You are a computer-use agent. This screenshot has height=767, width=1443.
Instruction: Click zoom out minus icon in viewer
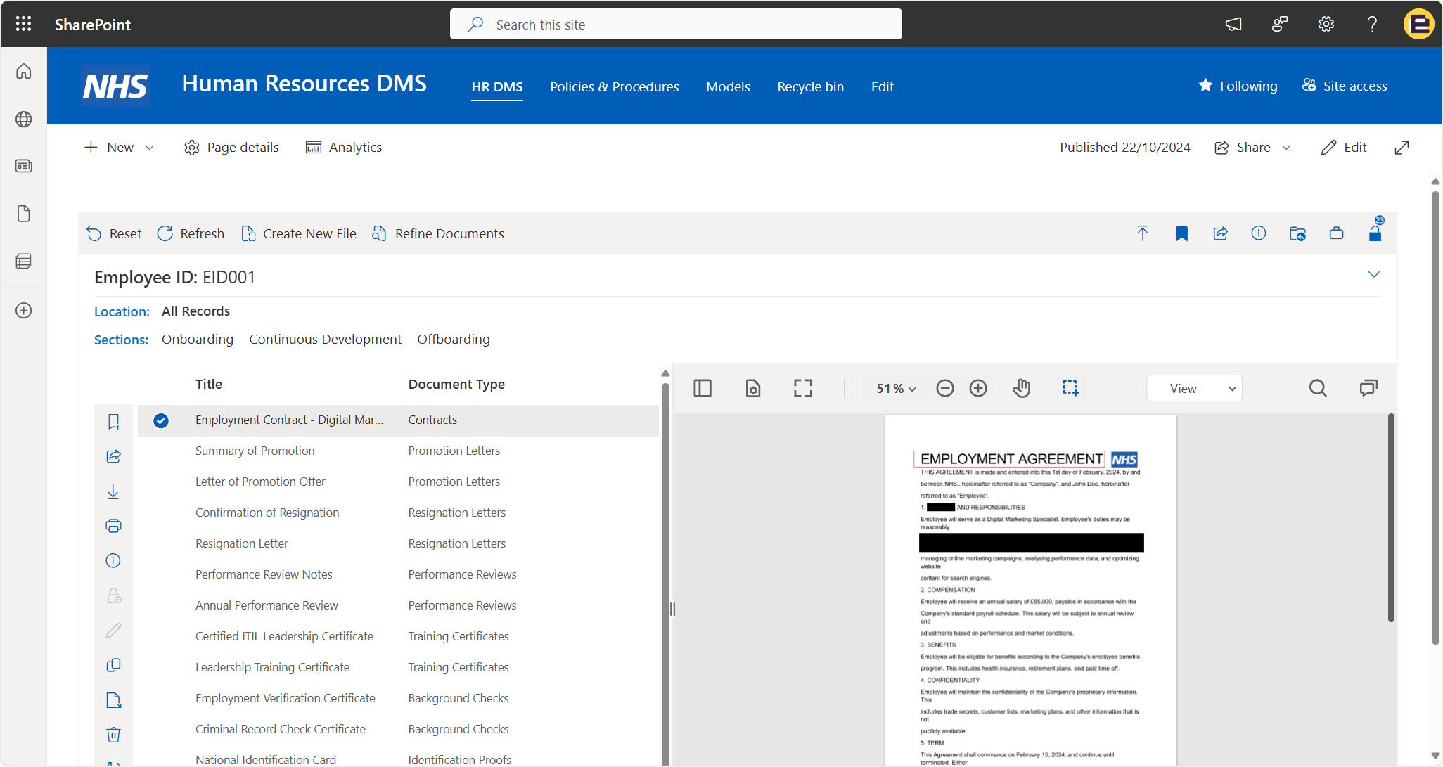point(945,388)
